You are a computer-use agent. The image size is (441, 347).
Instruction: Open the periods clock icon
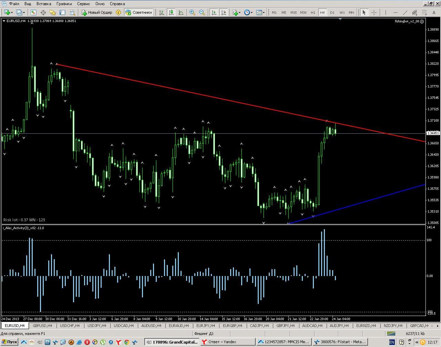pos(247,12)
